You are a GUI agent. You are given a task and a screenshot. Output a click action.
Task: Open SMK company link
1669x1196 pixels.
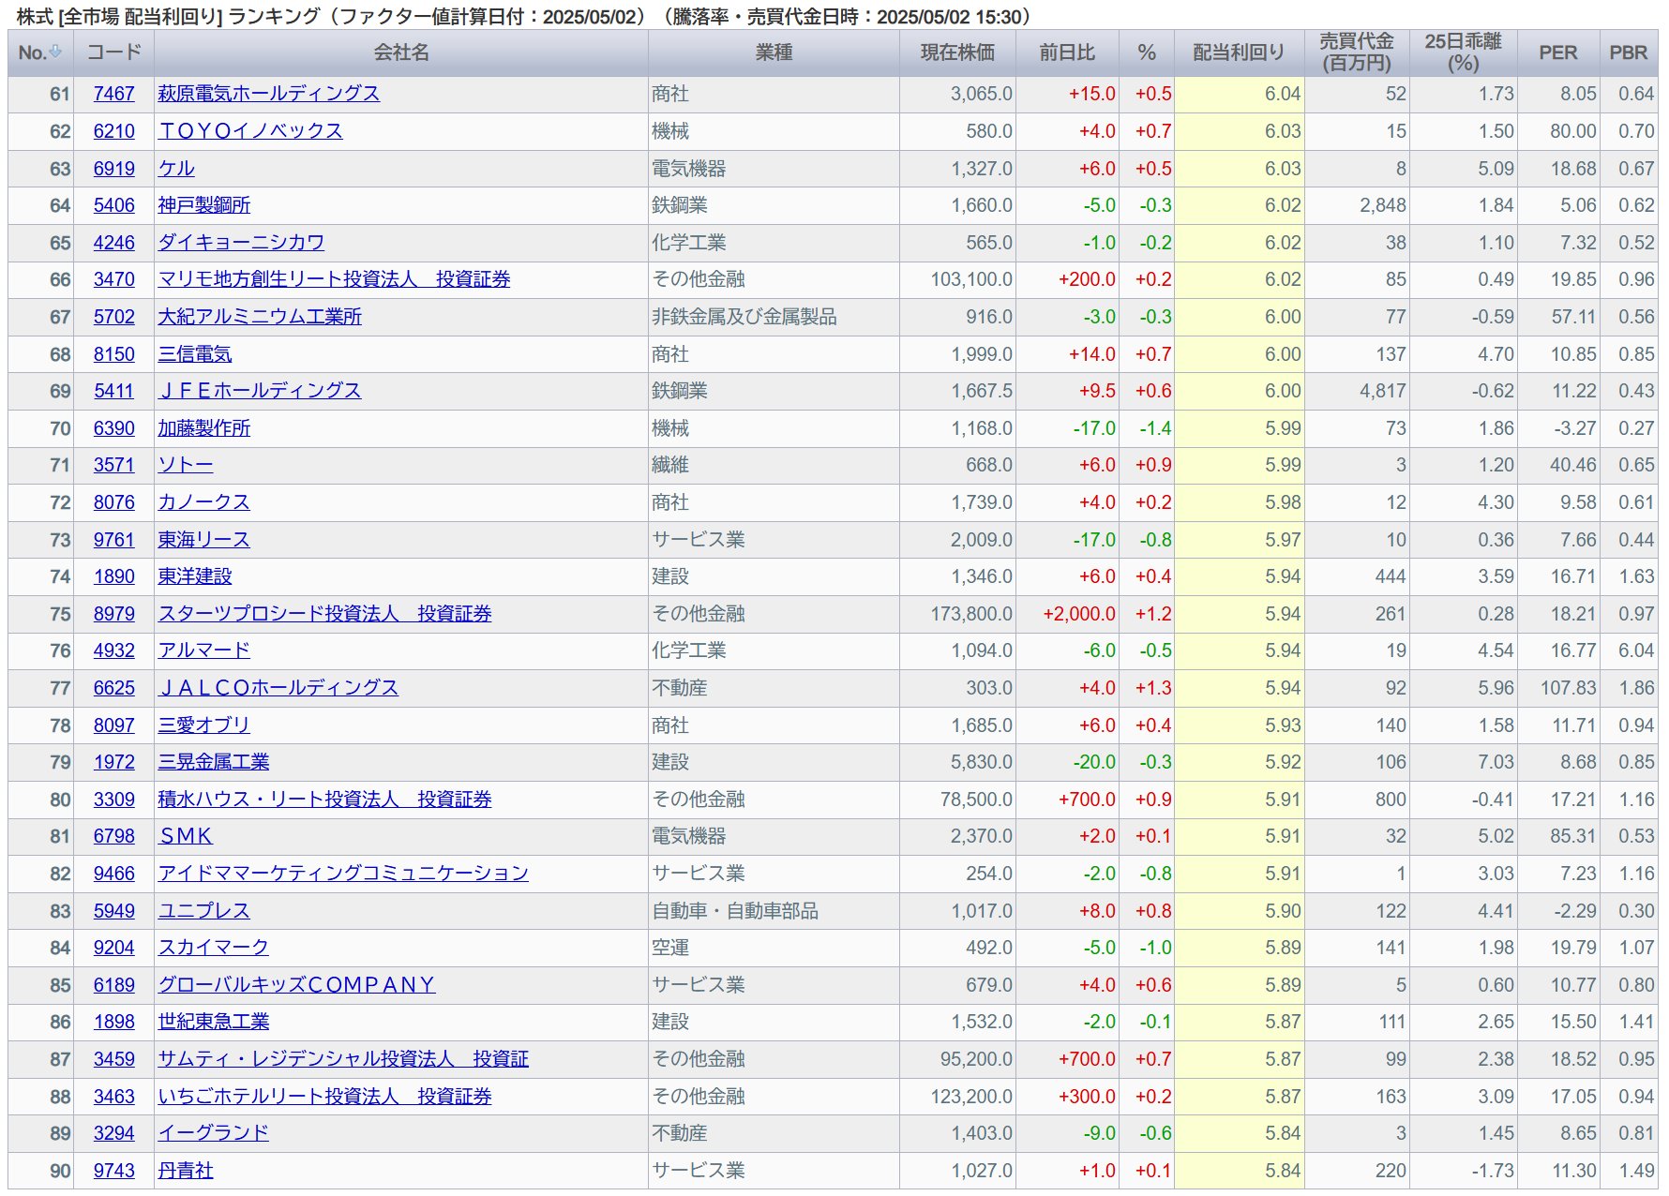[186, 836]
